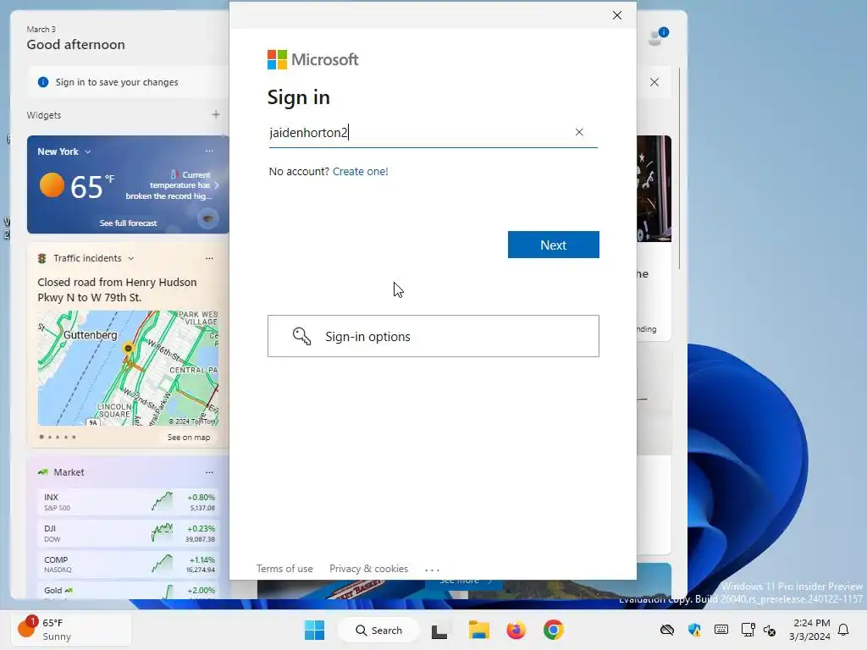Viewport: 867px width, 650px height.
Task: Open the Gold market row
Action: [x=129, y=591]
